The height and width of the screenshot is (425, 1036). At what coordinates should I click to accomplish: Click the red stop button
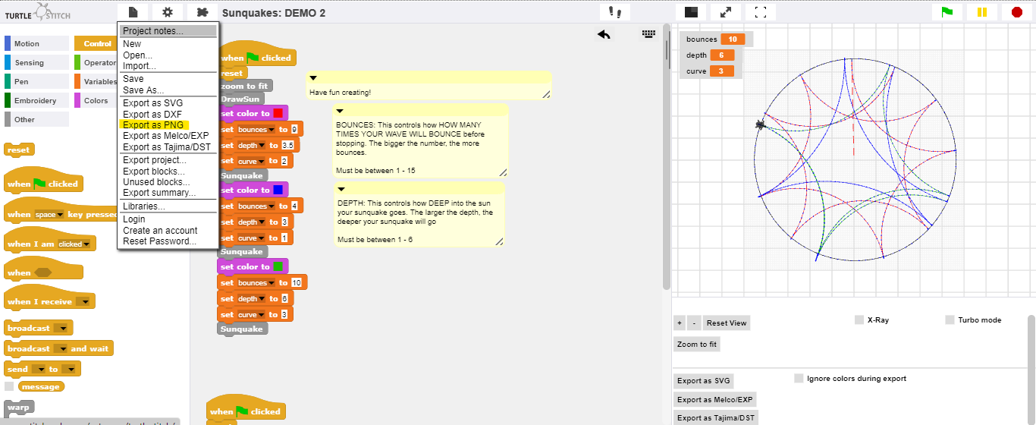tap(1017, 12)
